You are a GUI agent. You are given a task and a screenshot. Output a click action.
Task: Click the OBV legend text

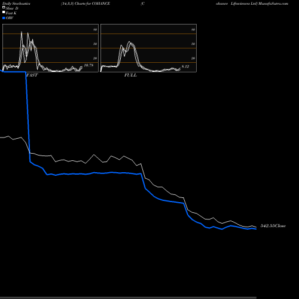10,18
